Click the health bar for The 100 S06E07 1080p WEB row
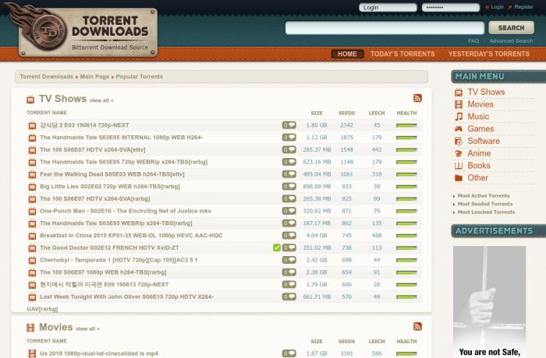The height and width of the screenshot is (358, 546). point(406,272)
